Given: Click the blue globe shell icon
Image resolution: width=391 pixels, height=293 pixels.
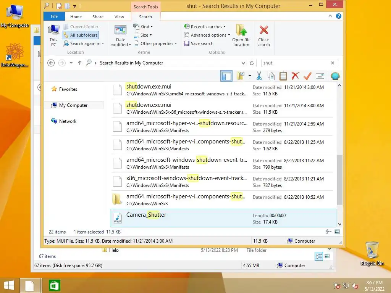Looking at the screenshot, I should pyautogui.click(x=335, y=76).
